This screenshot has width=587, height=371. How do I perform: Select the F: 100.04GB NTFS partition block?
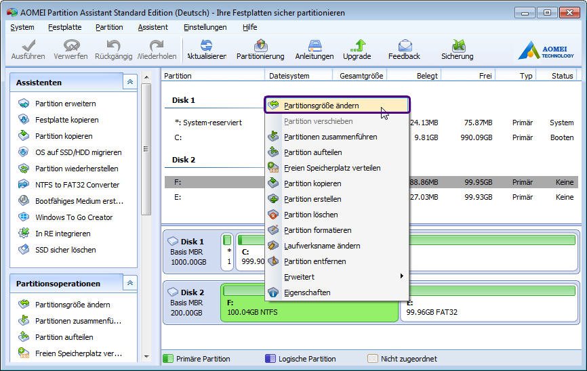point(310,302)
